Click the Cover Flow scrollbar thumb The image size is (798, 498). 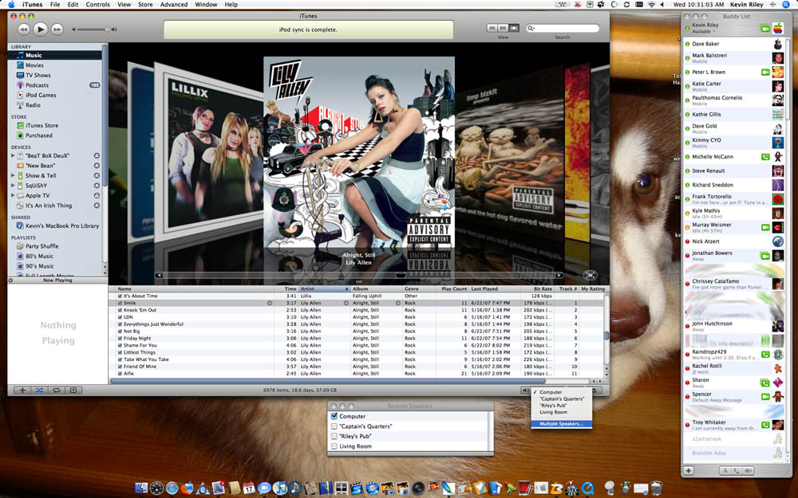(x=401, y=276)
